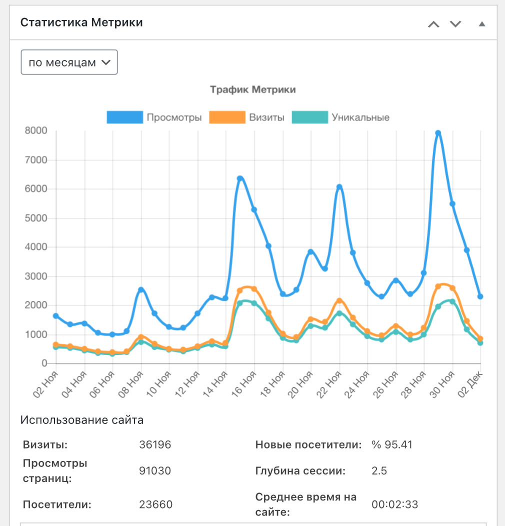The image size is (505, 526).
Task: Toggle the Уникальные series via legend label
Action: (x=360, y=117)
